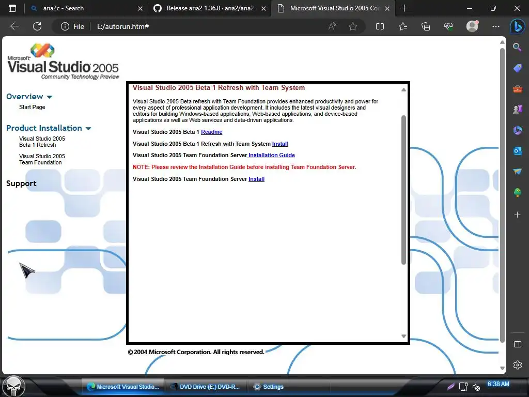Open the sidebar Tools briefcase icon

point(517,89)
